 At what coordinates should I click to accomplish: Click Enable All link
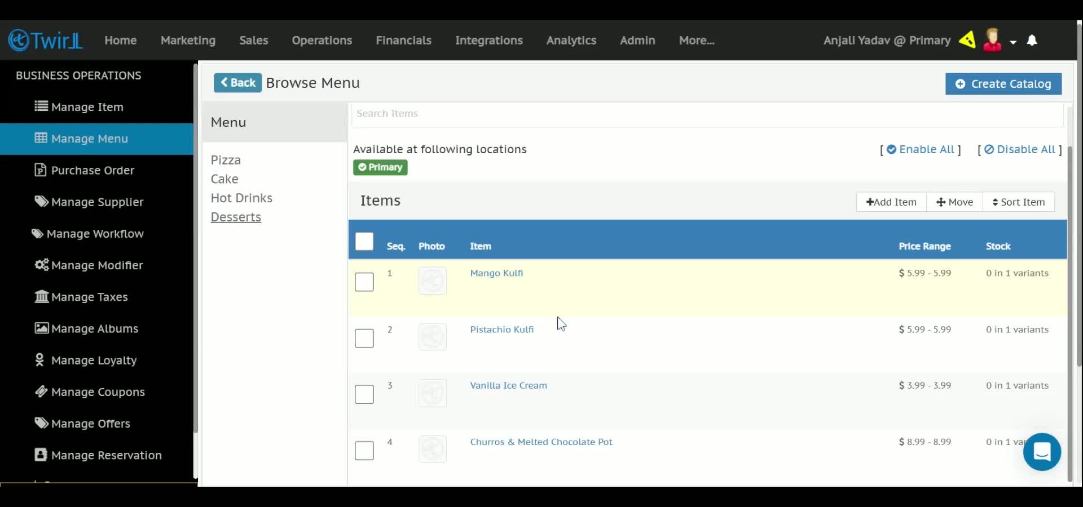921,149
